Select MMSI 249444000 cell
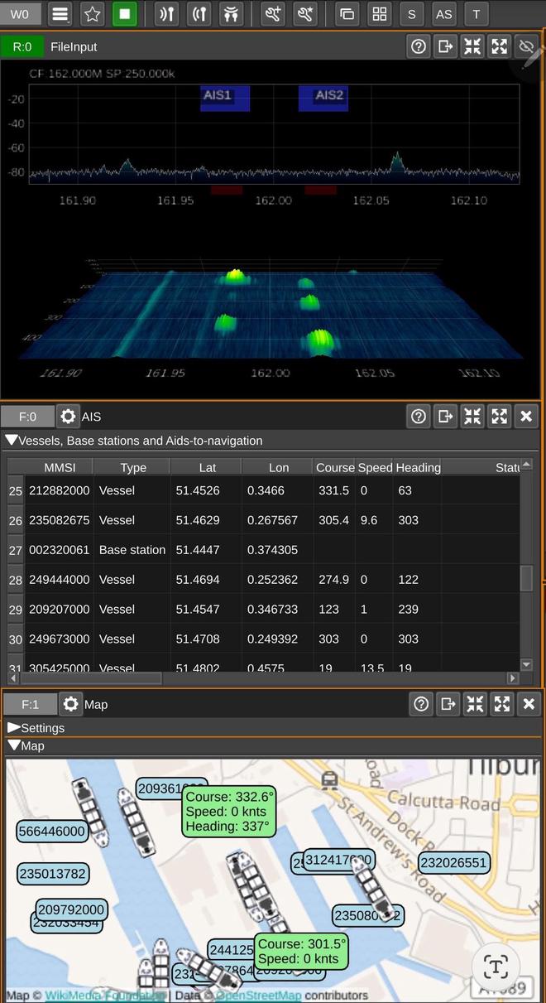The height and width of the screenshot is (1003, 546). tap(59, 580)
